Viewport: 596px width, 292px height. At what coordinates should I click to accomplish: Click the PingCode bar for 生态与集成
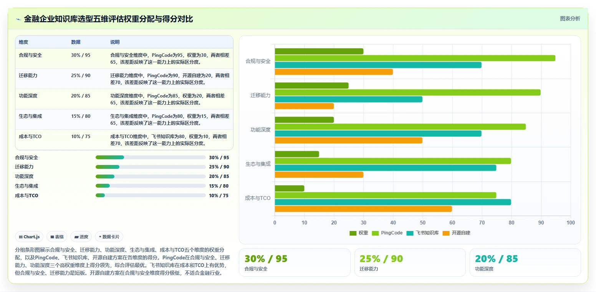coord(393,161)
